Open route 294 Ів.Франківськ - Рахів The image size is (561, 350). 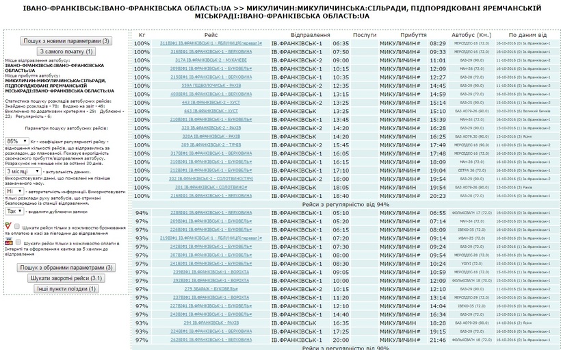211,323
